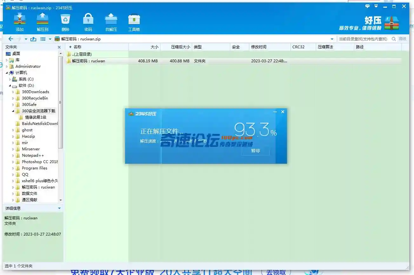Select the Program Files folder

point(35,168)
